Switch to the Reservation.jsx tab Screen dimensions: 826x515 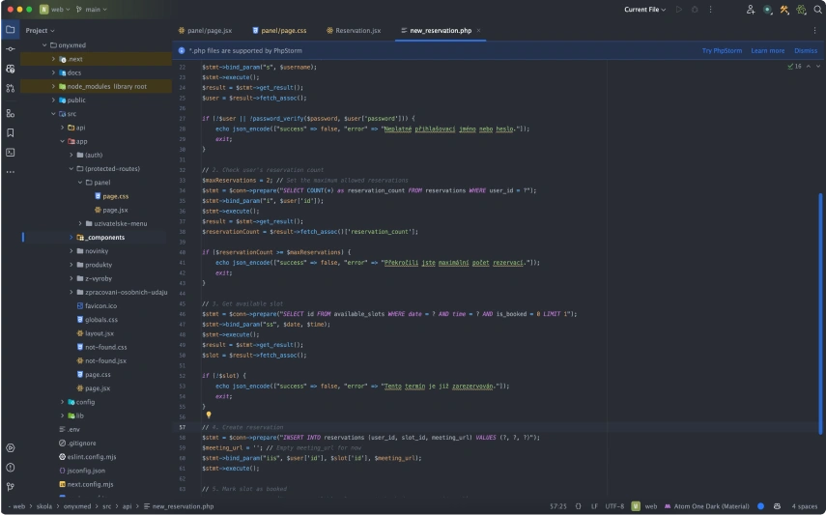tap(354, 31)
